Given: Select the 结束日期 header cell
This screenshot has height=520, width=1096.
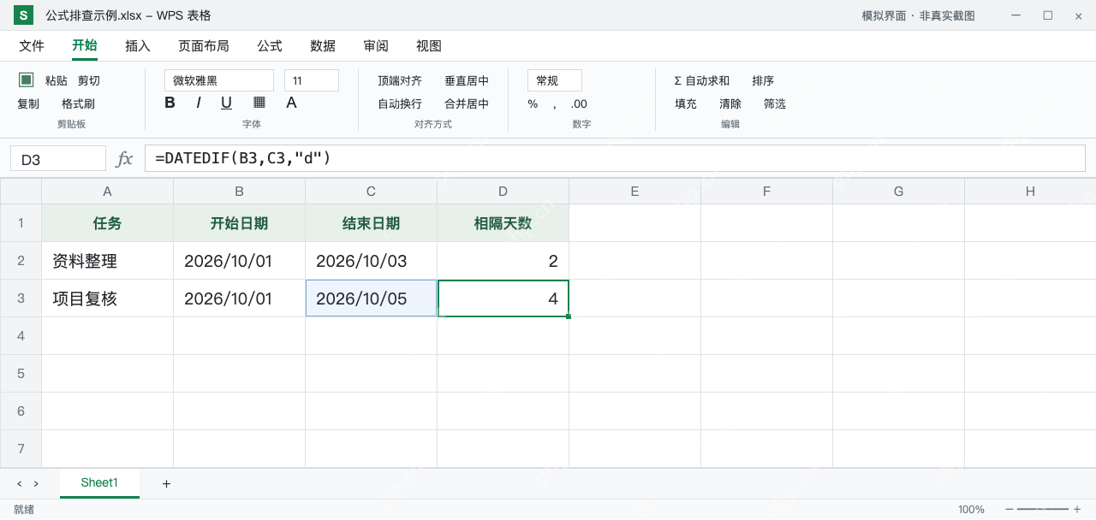Looking at the screenshot, I should click(372, 223).
